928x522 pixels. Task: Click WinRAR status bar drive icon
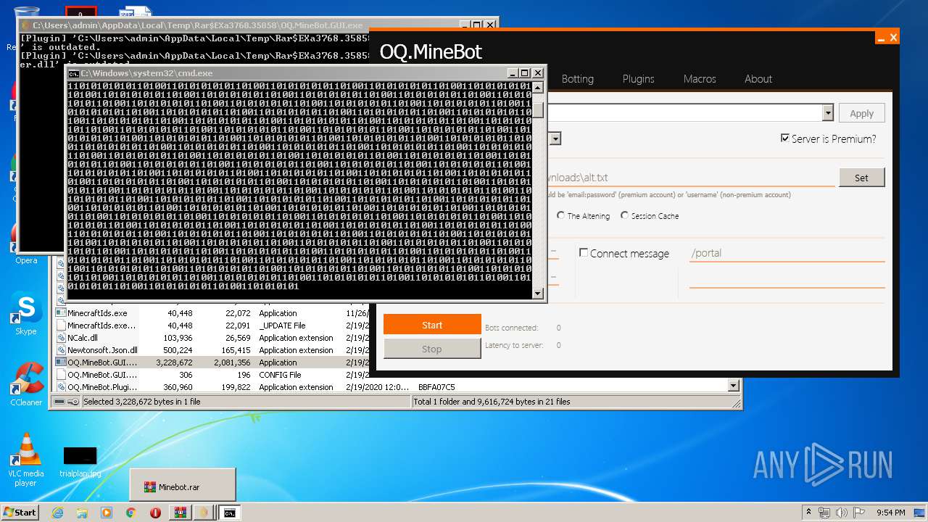coord(59,402)
